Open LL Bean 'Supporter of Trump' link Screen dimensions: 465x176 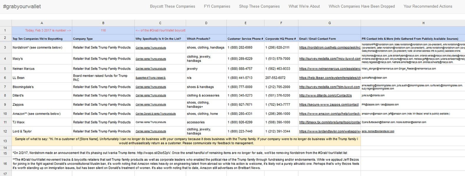click(x=150, y=78)
